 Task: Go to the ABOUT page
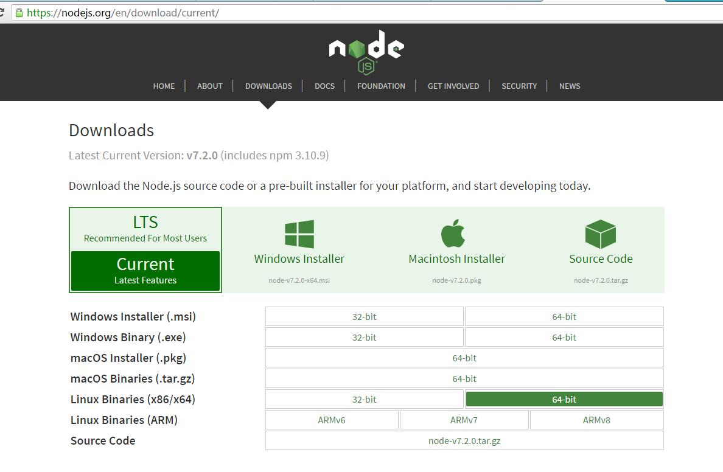point(210,86)
